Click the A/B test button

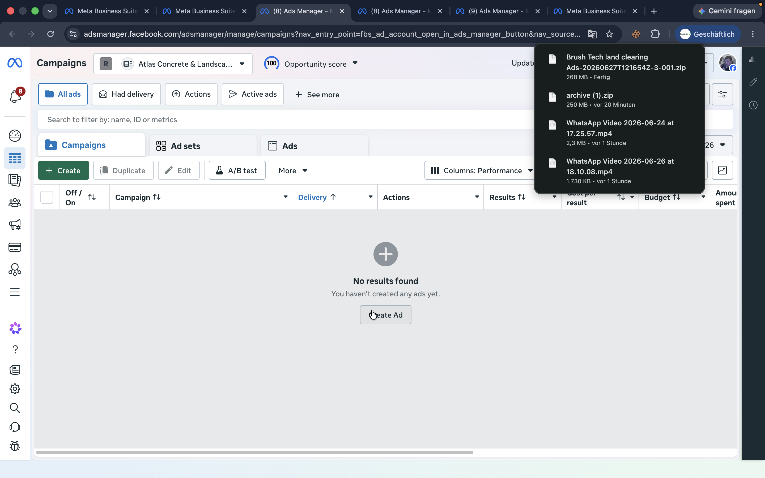[x=237, y=170]
